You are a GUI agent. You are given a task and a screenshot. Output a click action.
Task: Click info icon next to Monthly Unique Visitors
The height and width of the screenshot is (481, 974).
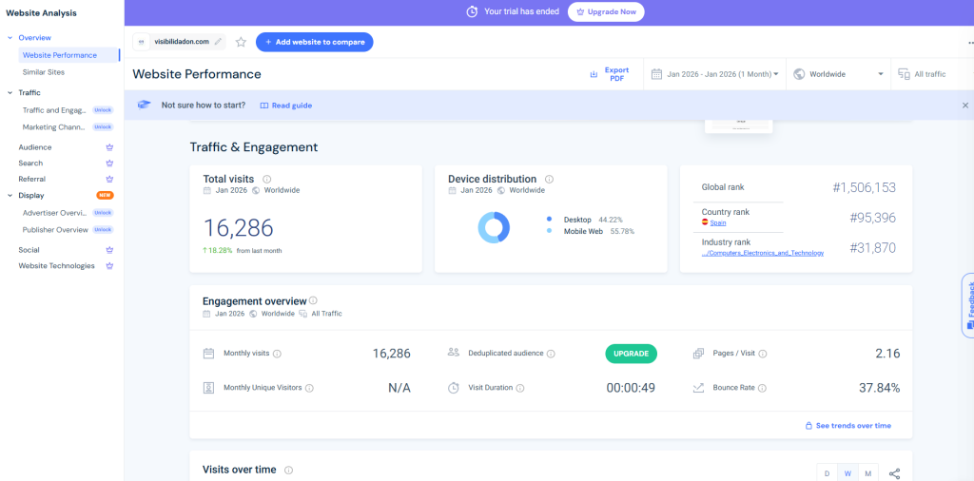[x=309, y=388]
